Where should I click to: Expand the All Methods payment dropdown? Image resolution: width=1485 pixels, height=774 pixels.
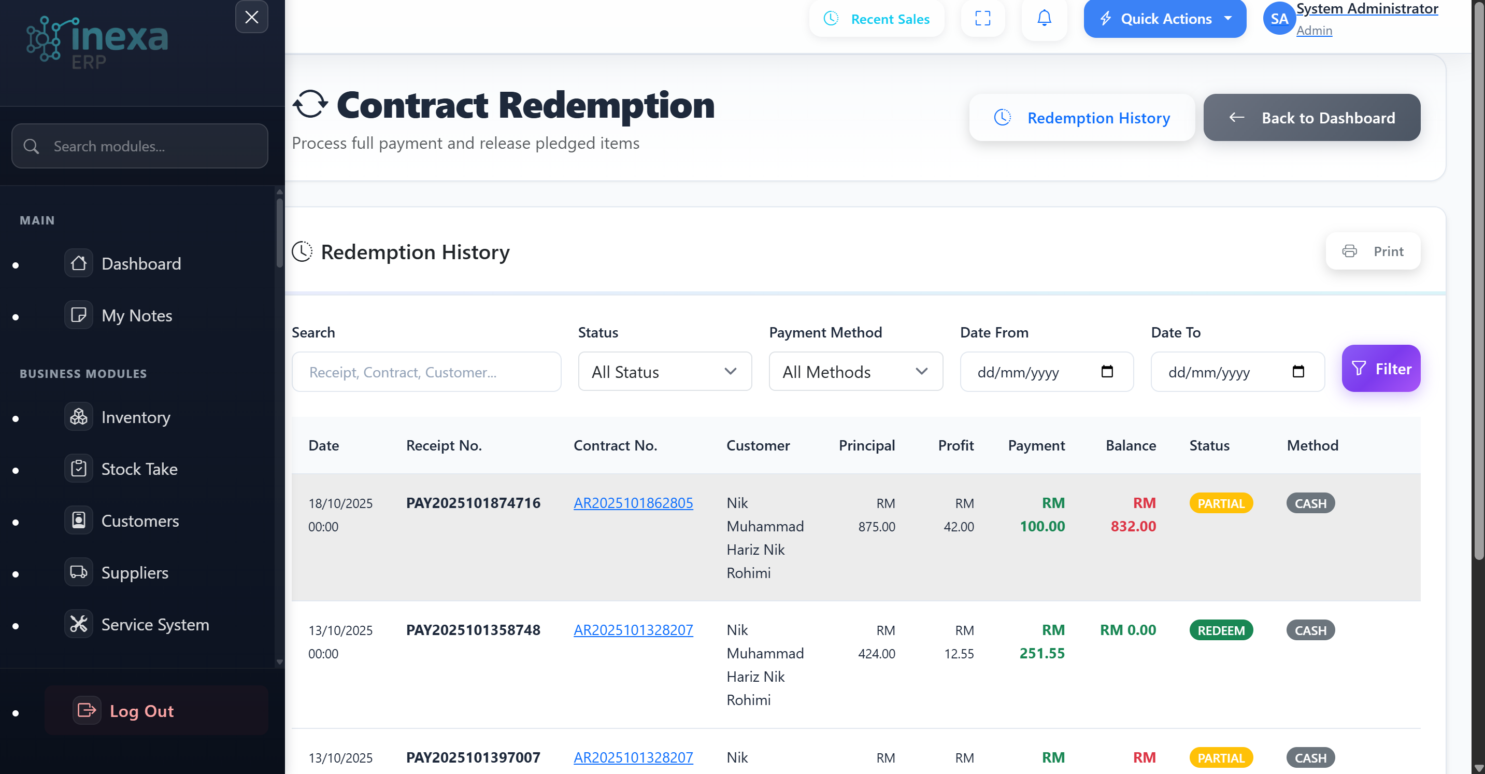click(x=855, y=371)
